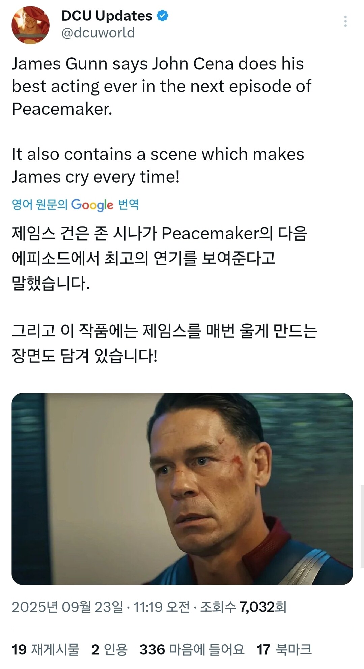
Task: Tap the 영어 원문의 translation source link
Action: point(39,205)
